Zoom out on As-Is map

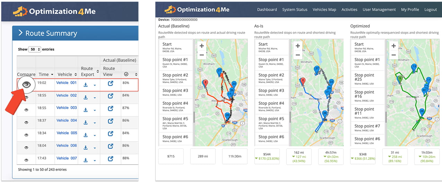click(298, 55)
